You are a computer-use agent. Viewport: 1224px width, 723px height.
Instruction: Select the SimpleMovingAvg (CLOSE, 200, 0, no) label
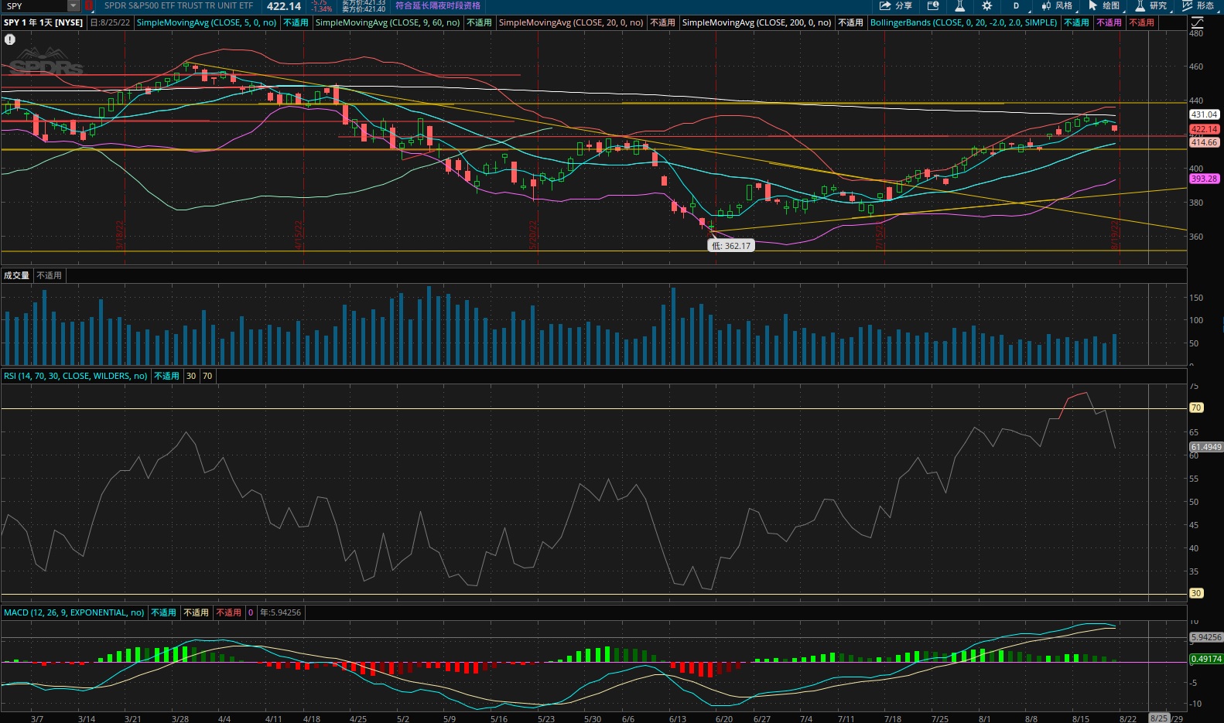(757, 22)
